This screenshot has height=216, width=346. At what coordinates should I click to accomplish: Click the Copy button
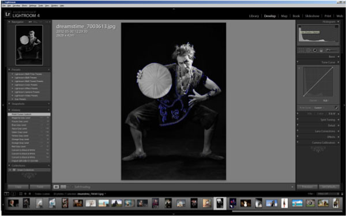click(x=18, y=187)
